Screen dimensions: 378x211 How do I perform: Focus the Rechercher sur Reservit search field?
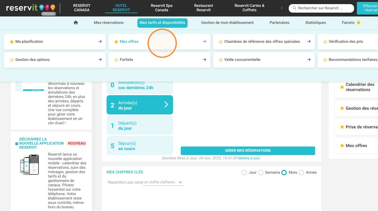pyautogui.click(x=321, y=8)
